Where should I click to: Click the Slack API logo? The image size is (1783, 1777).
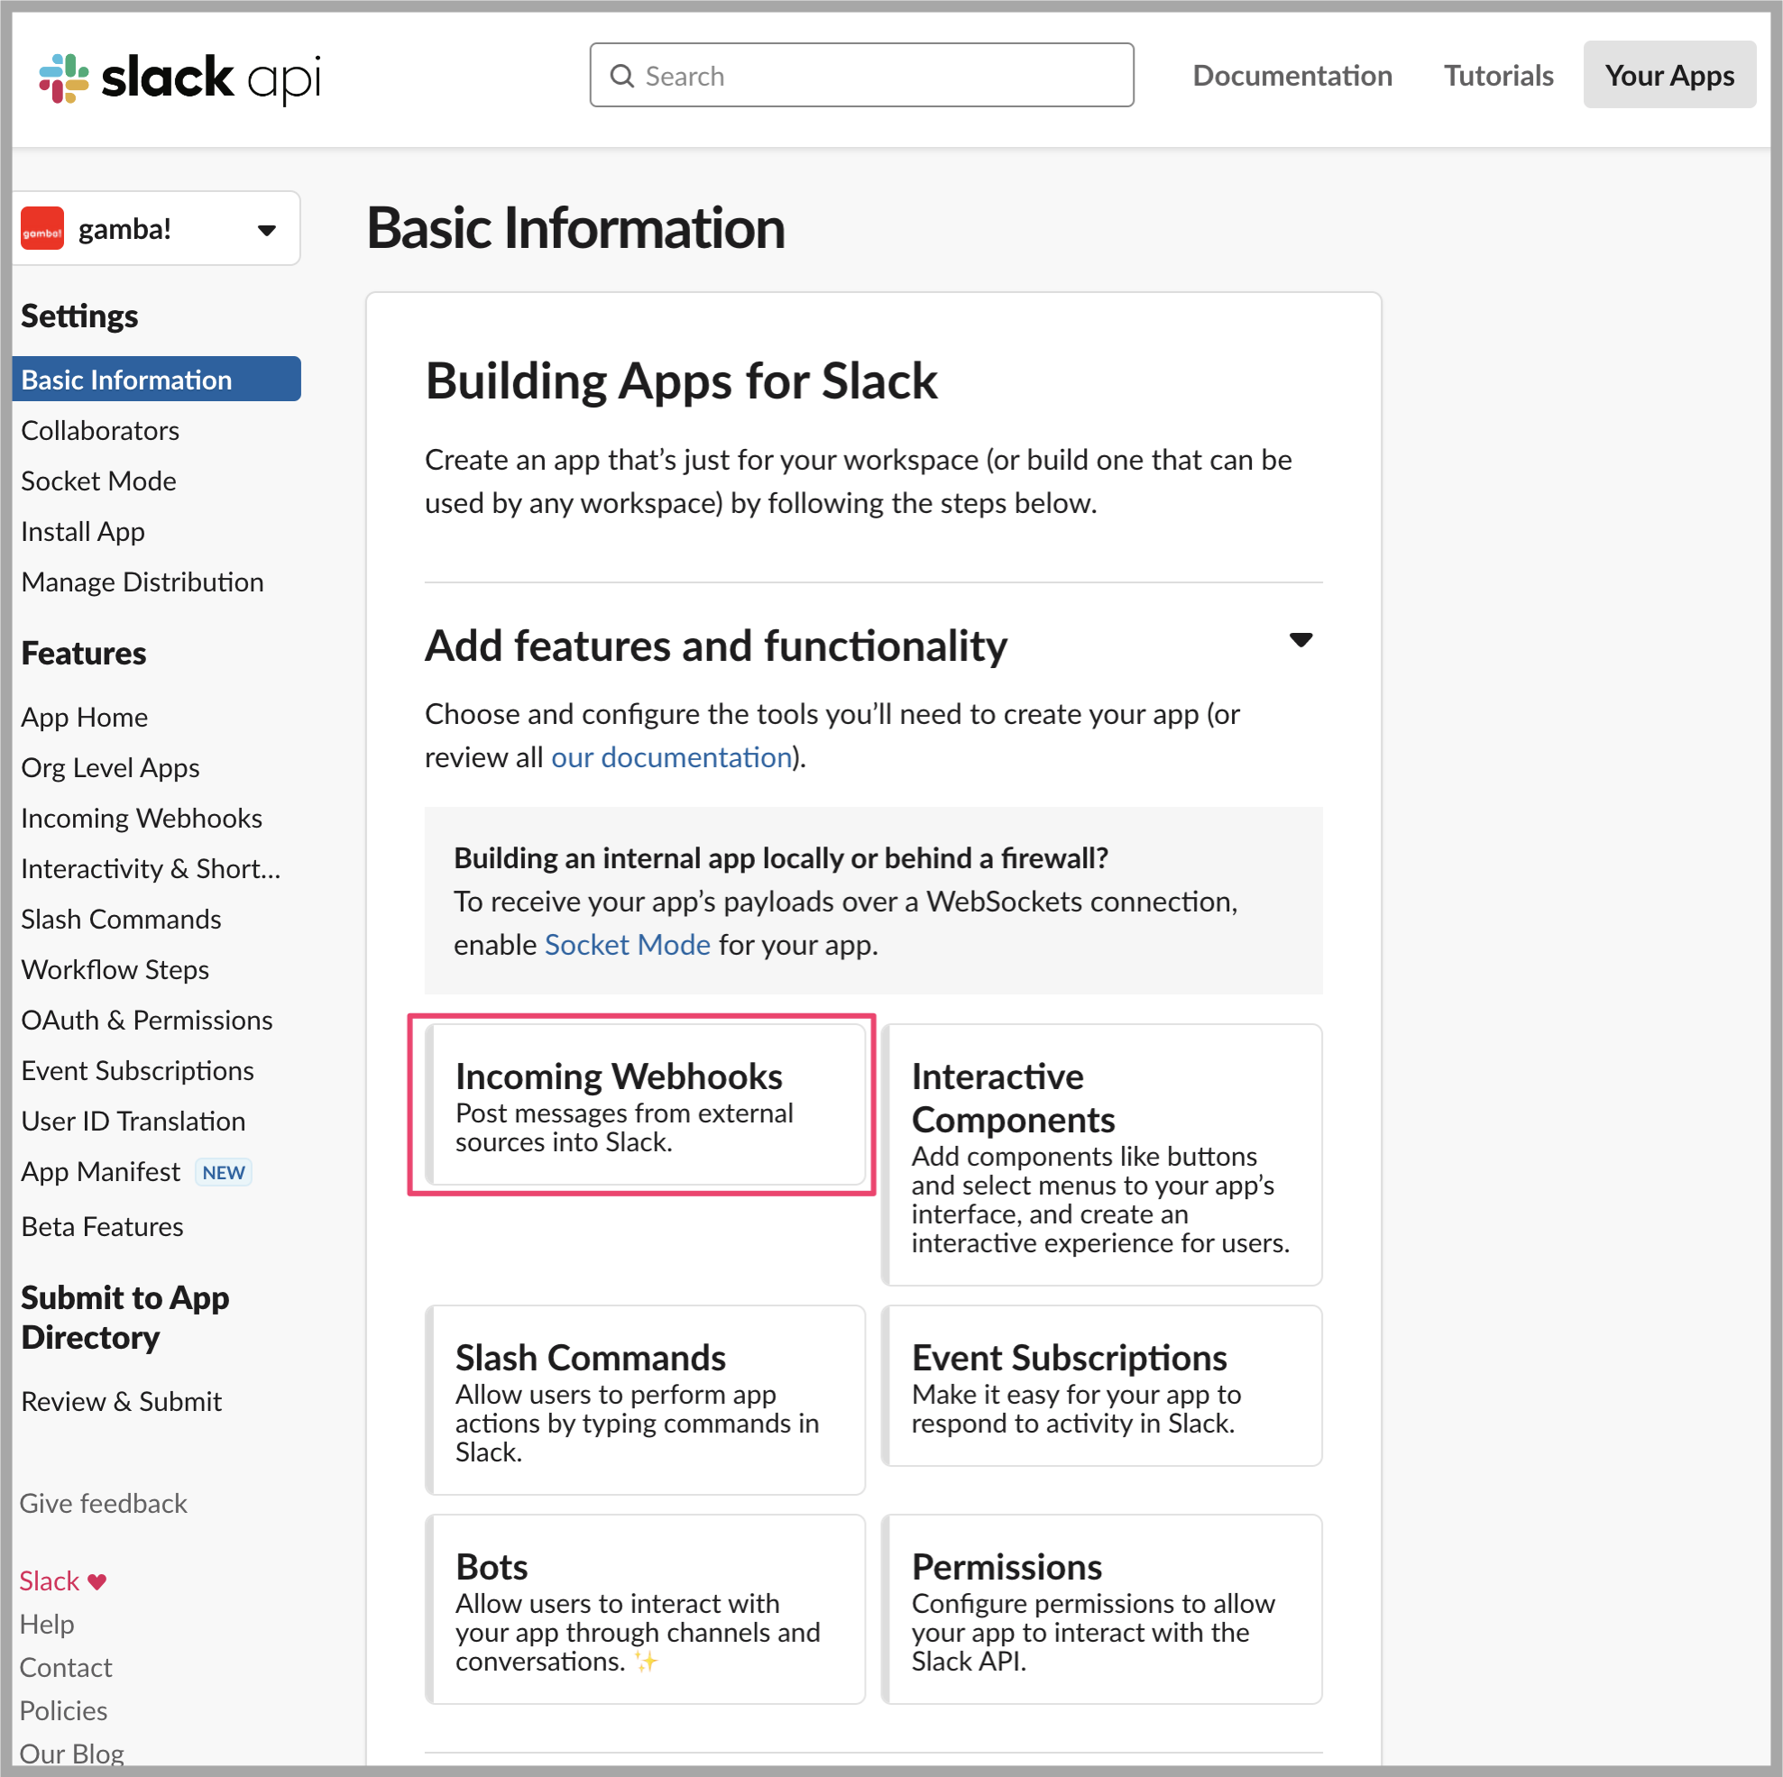click(x=180, y=78)
